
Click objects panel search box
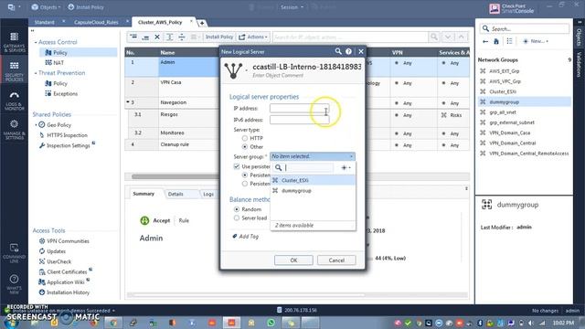[x=524, y=28]
